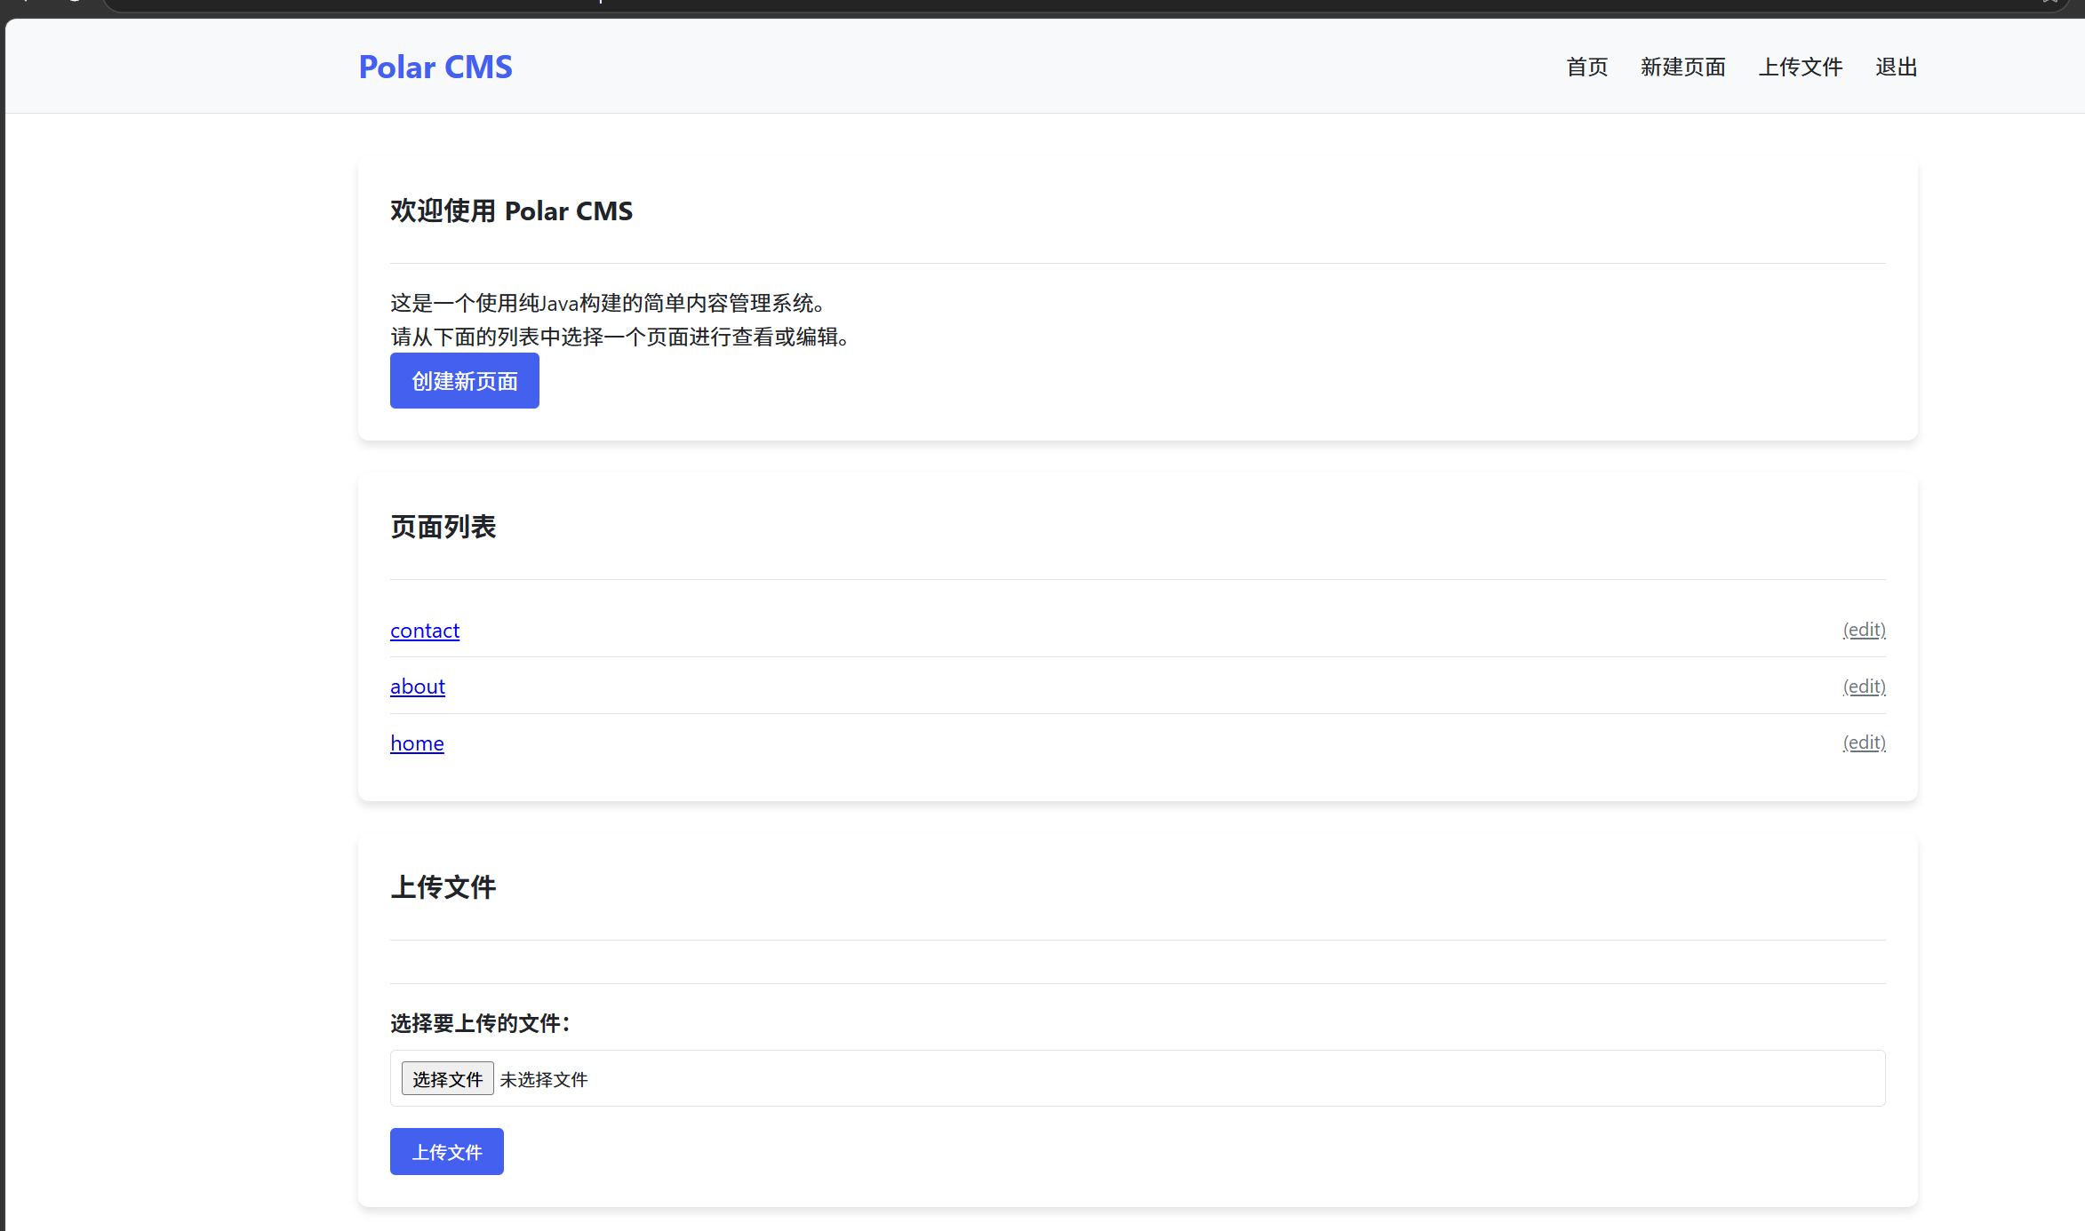Click the 选择要上传的文件 label
2085x1231 pixels.
click(480, 1023)
